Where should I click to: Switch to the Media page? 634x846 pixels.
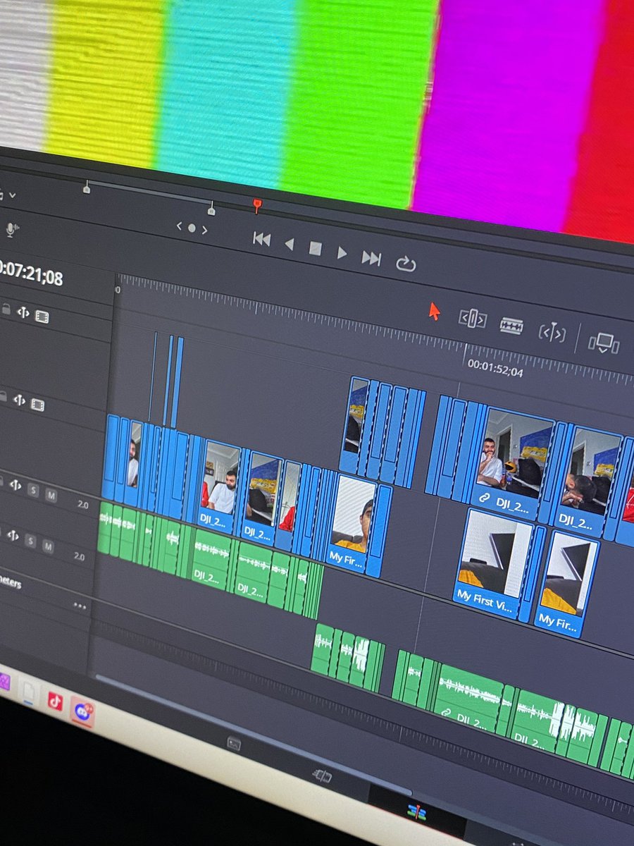point(234,743)
